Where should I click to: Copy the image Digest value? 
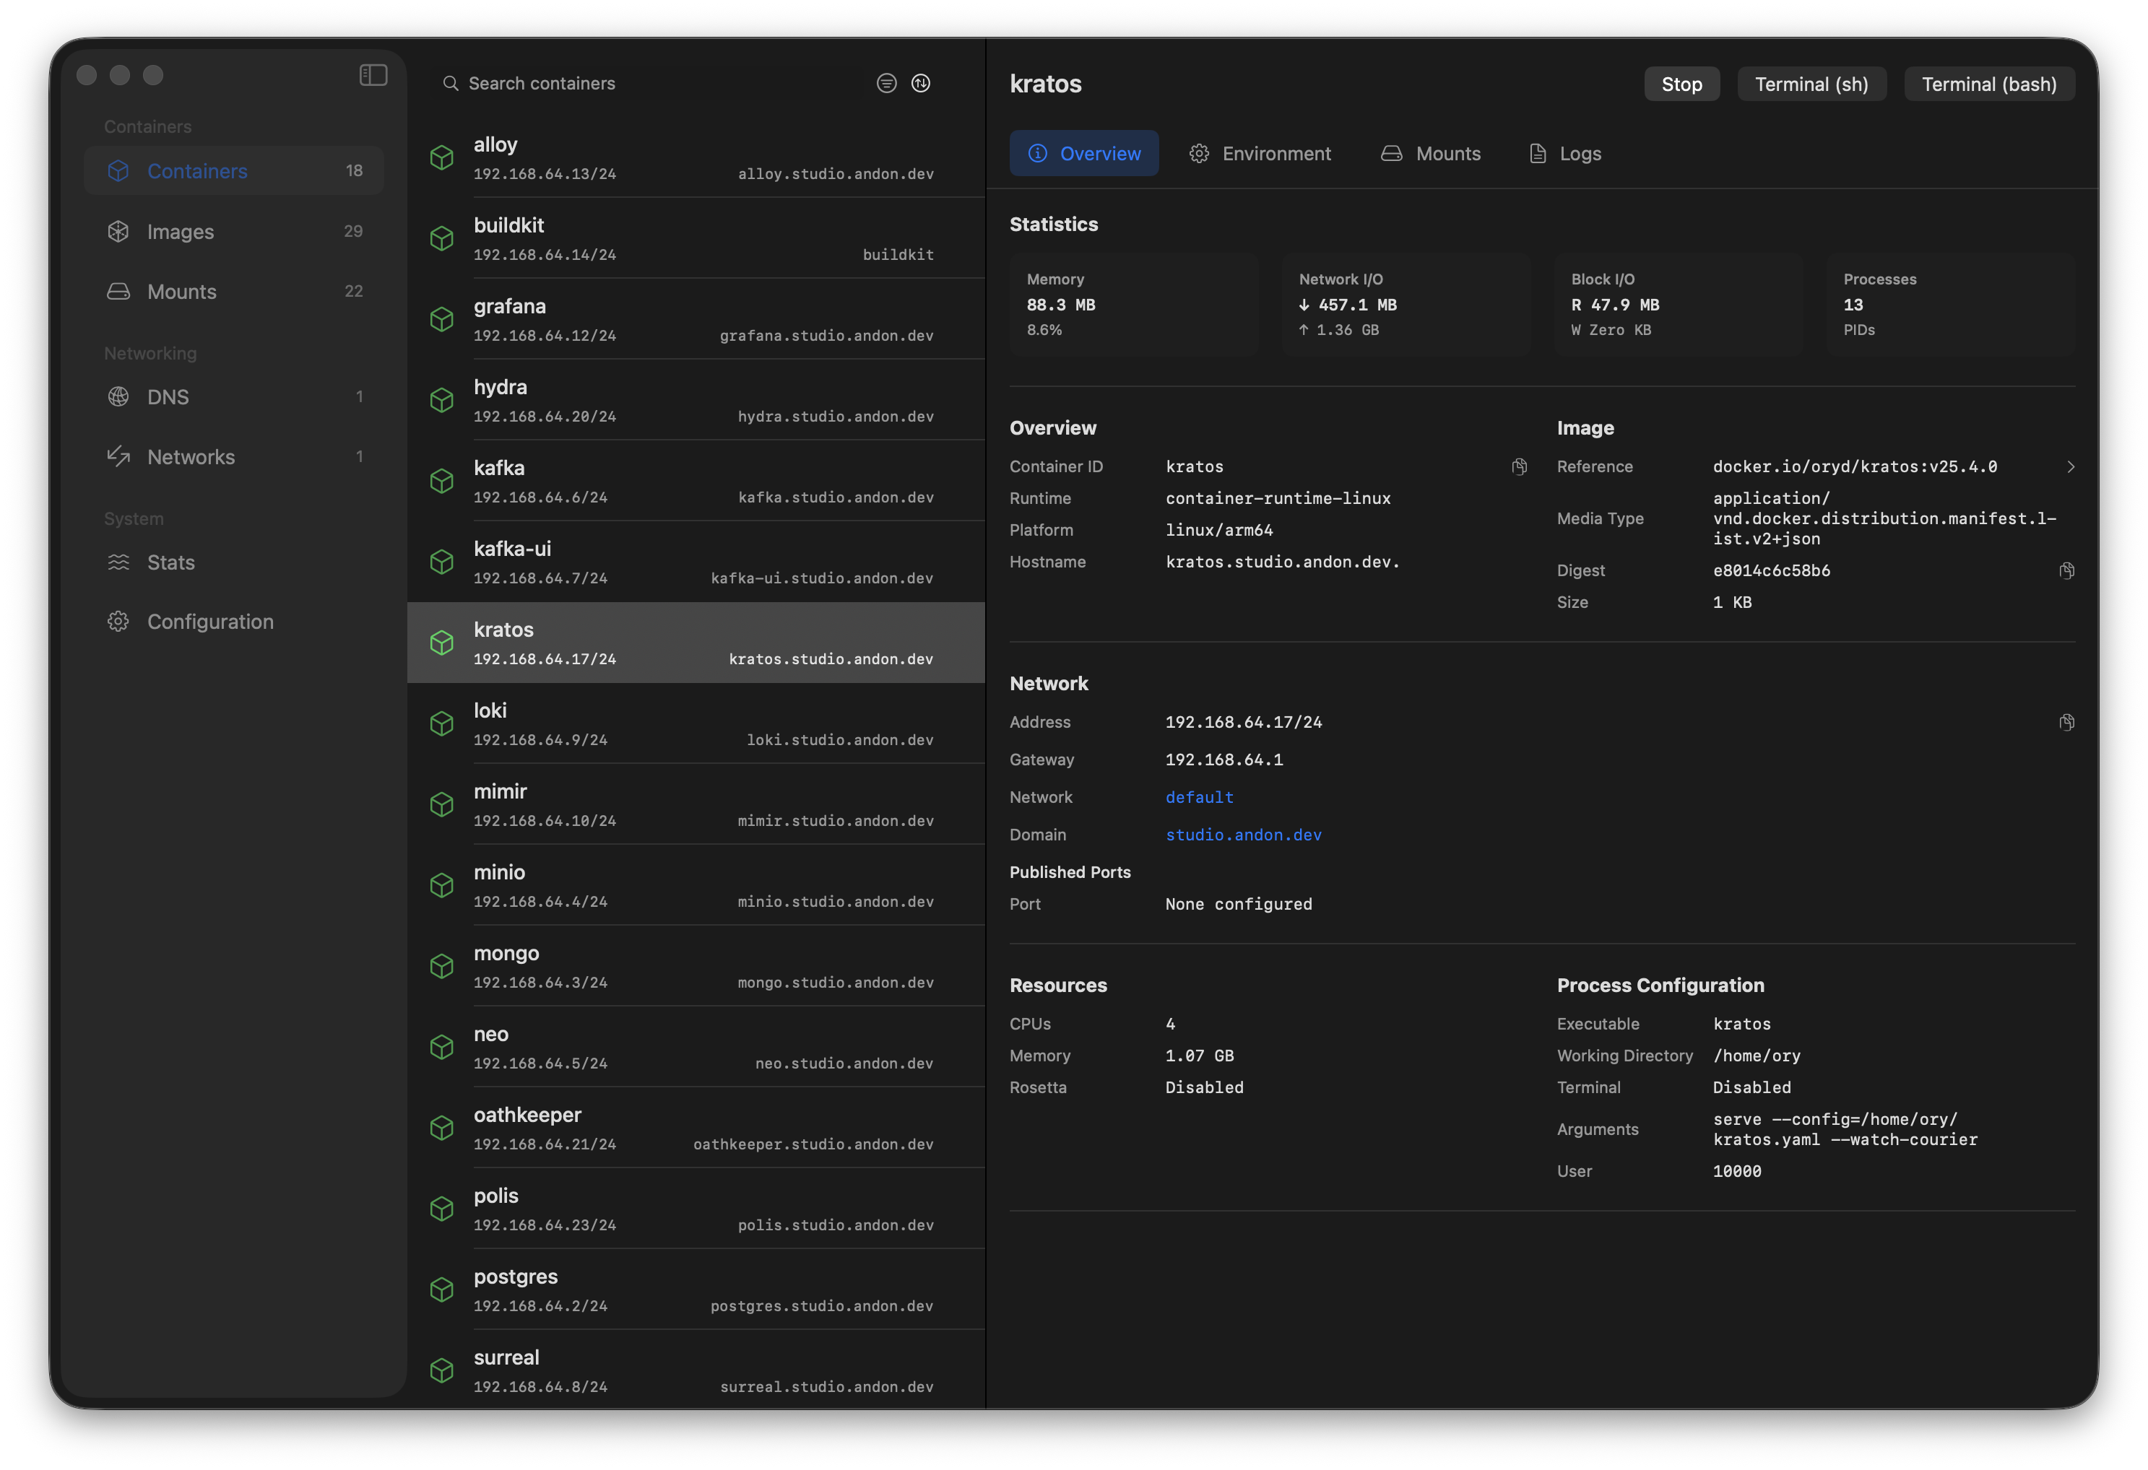point(2066,571)
